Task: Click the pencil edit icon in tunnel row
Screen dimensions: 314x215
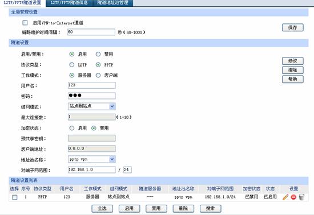Action: point(285,197)
